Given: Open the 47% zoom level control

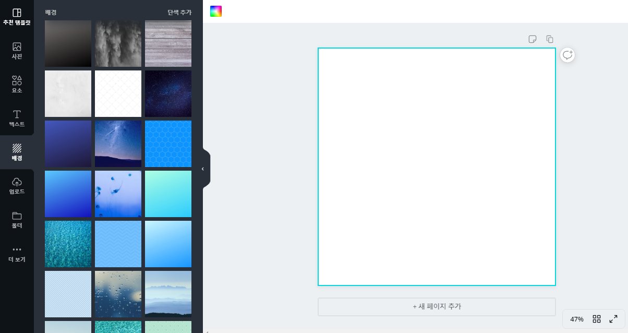Looking at the screenshot, I should pos(577,319).
